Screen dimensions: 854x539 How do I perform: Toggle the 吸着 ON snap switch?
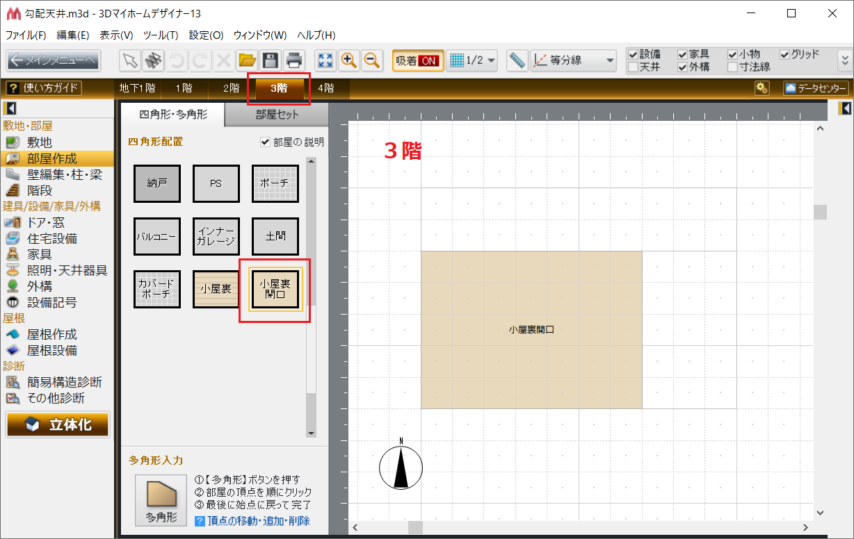coord(417,60)
